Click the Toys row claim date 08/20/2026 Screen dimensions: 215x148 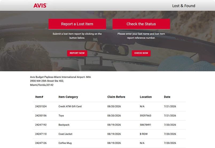114,116
